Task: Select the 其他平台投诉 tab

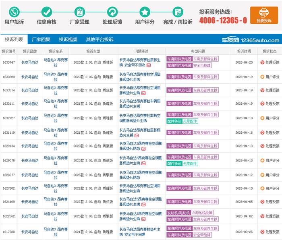Action: (x=100, y=39)
